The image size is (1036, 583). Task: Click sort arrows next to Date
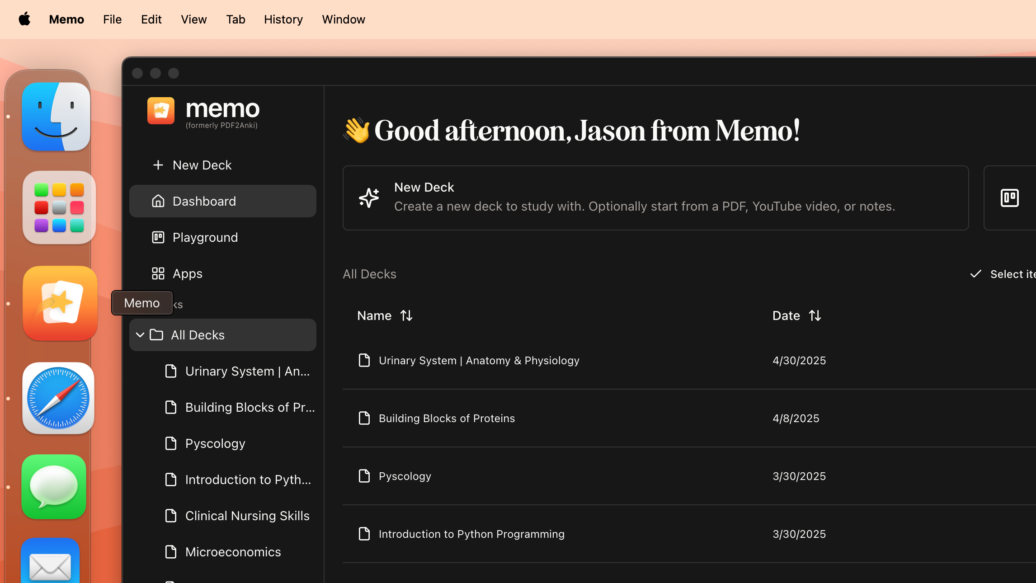pos(815,315)
